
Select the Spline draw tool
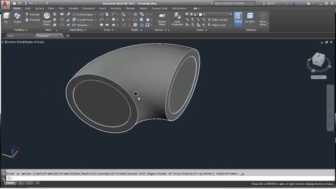coord(101,20)
